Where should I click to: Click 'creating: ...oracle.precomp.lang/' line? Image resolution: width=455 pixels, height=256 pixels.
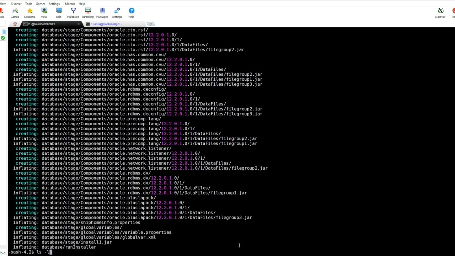coord(89,119)
